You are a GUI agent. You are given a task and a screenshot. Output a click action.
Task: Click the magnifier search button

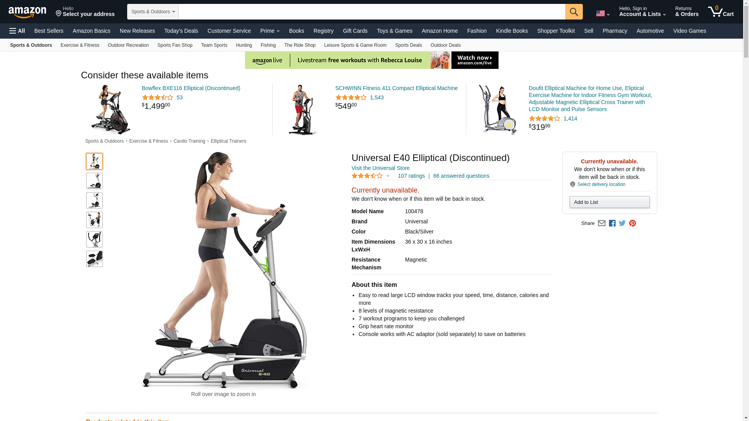coord(574,12)
